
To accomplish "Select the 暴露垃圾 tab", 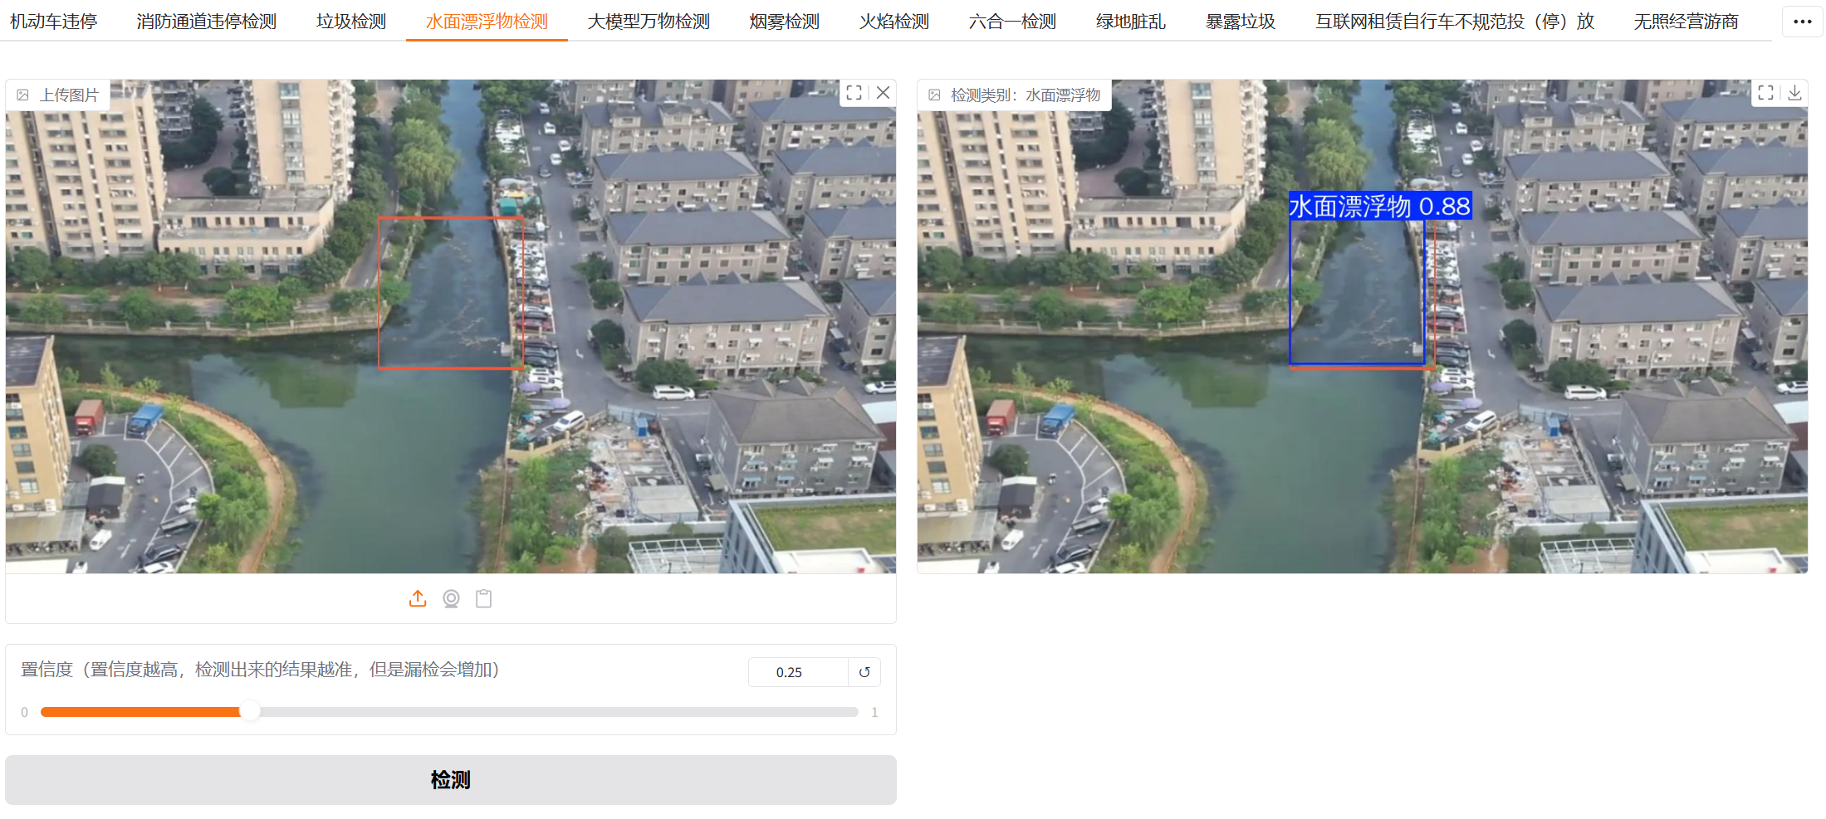I will tap(1240, 22).
